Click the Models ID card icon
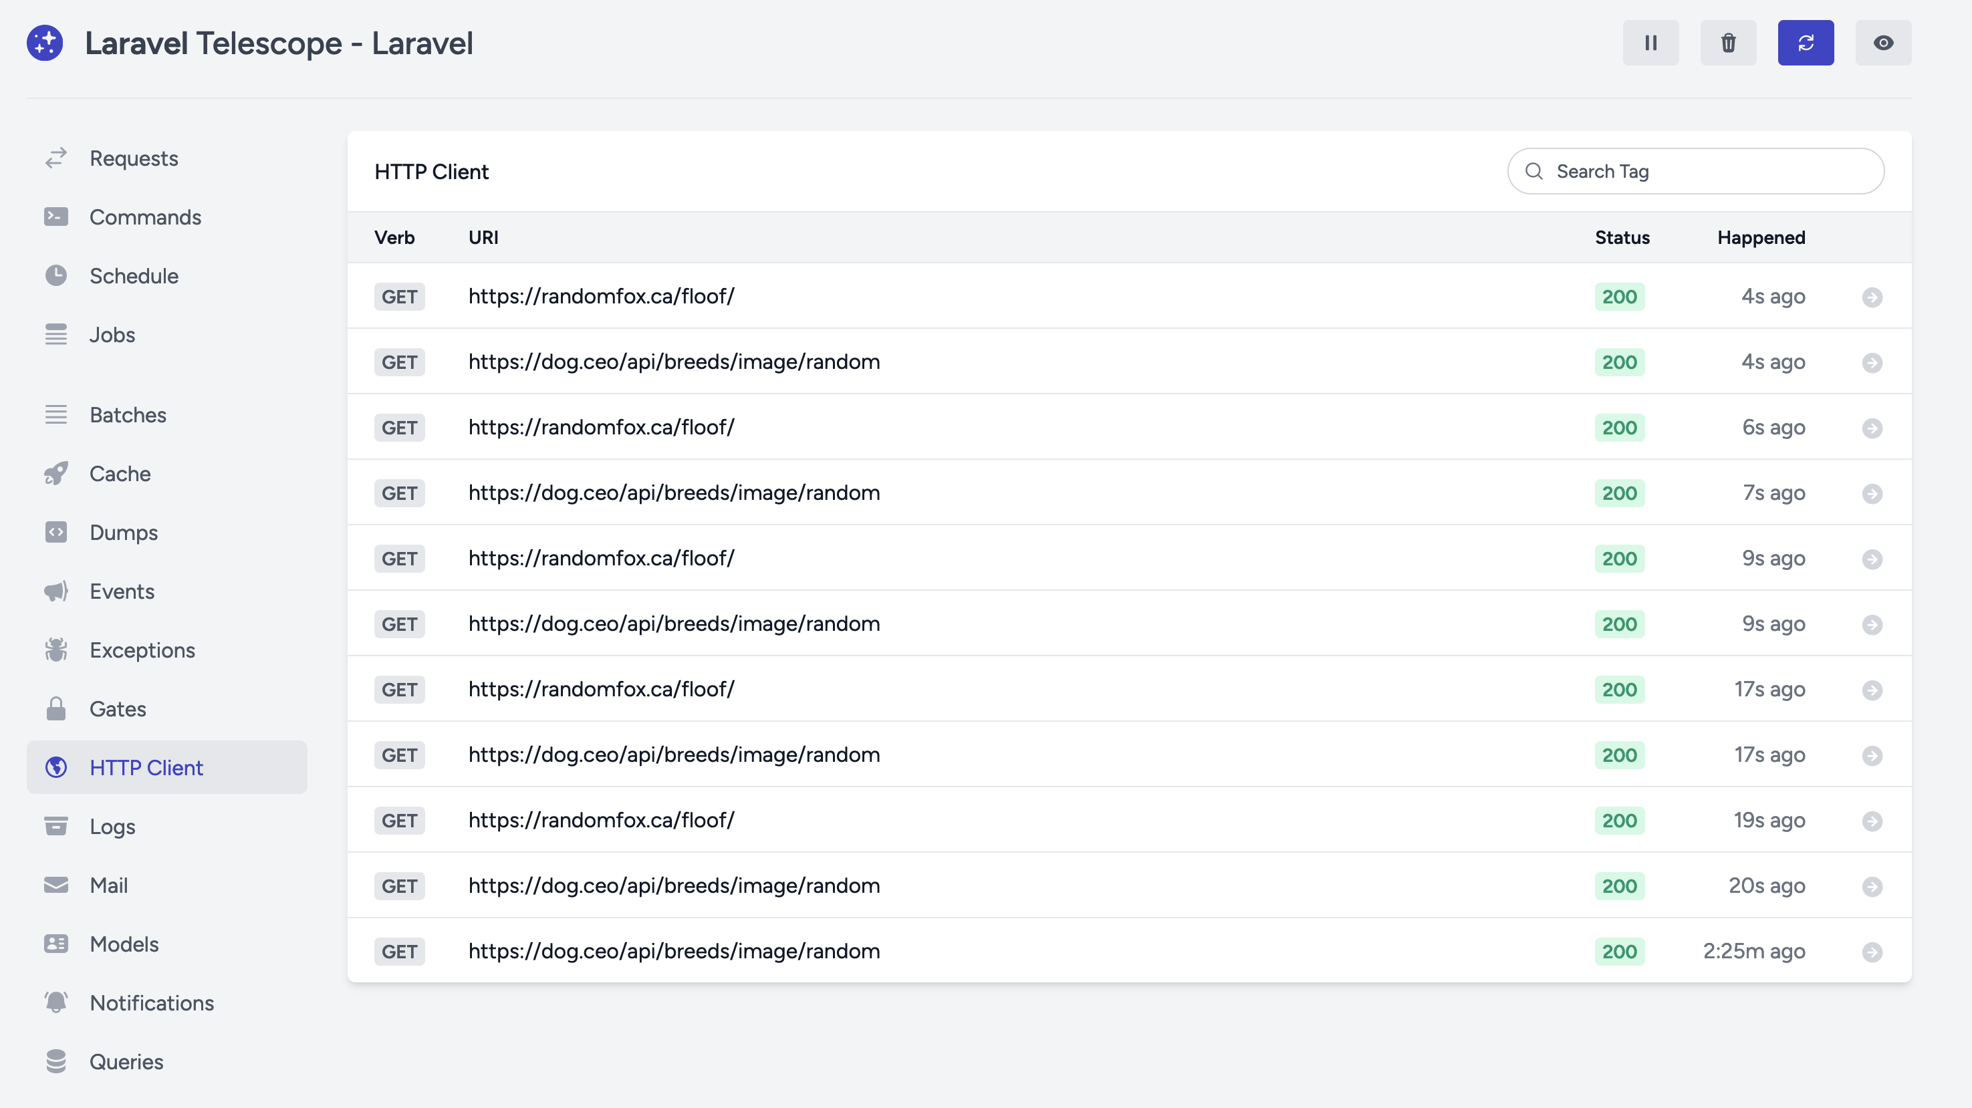This screenshot has width=1972, height=1108. click(56, 944)
